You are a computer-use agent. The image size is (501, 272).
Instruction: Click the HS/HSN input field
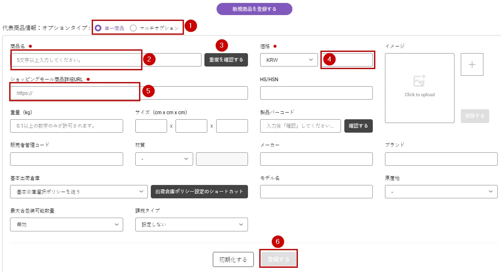316,93
